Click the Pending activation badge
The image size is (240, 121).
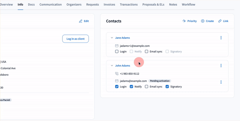coord(160,81)
